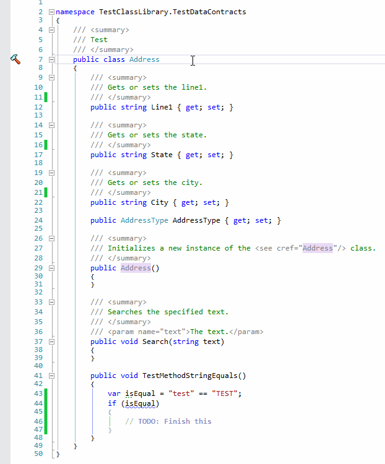Click the comment 'Gets or sets the city.'
The image size is (385, 464).
click(155, 183)
